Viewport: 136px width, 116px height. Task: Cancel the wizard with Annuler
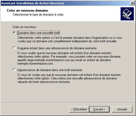(x=122, y=109)
